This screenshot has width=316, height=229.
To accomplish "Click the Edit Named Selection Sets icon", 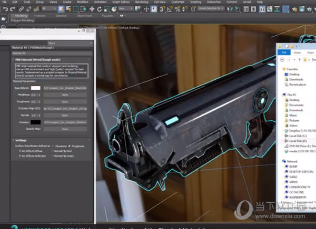I will coord(193,9).
